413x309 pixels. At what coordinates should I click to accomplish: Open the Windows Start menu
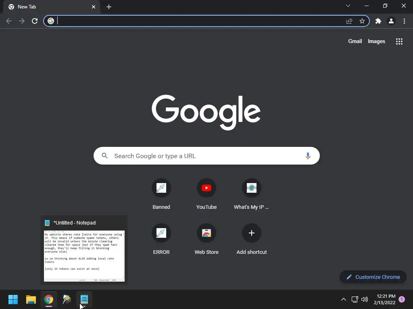tap(13, 299)
